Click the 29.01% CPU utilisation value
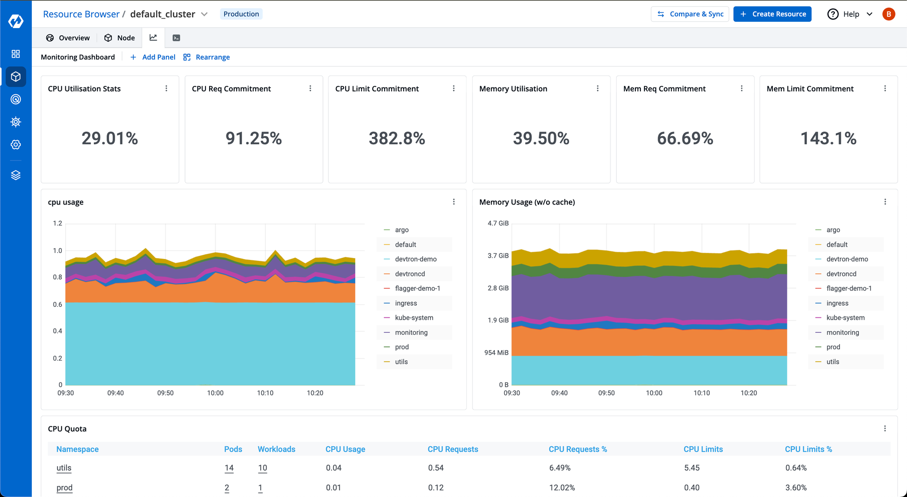The image size is (907, 497). click(110, 138)
